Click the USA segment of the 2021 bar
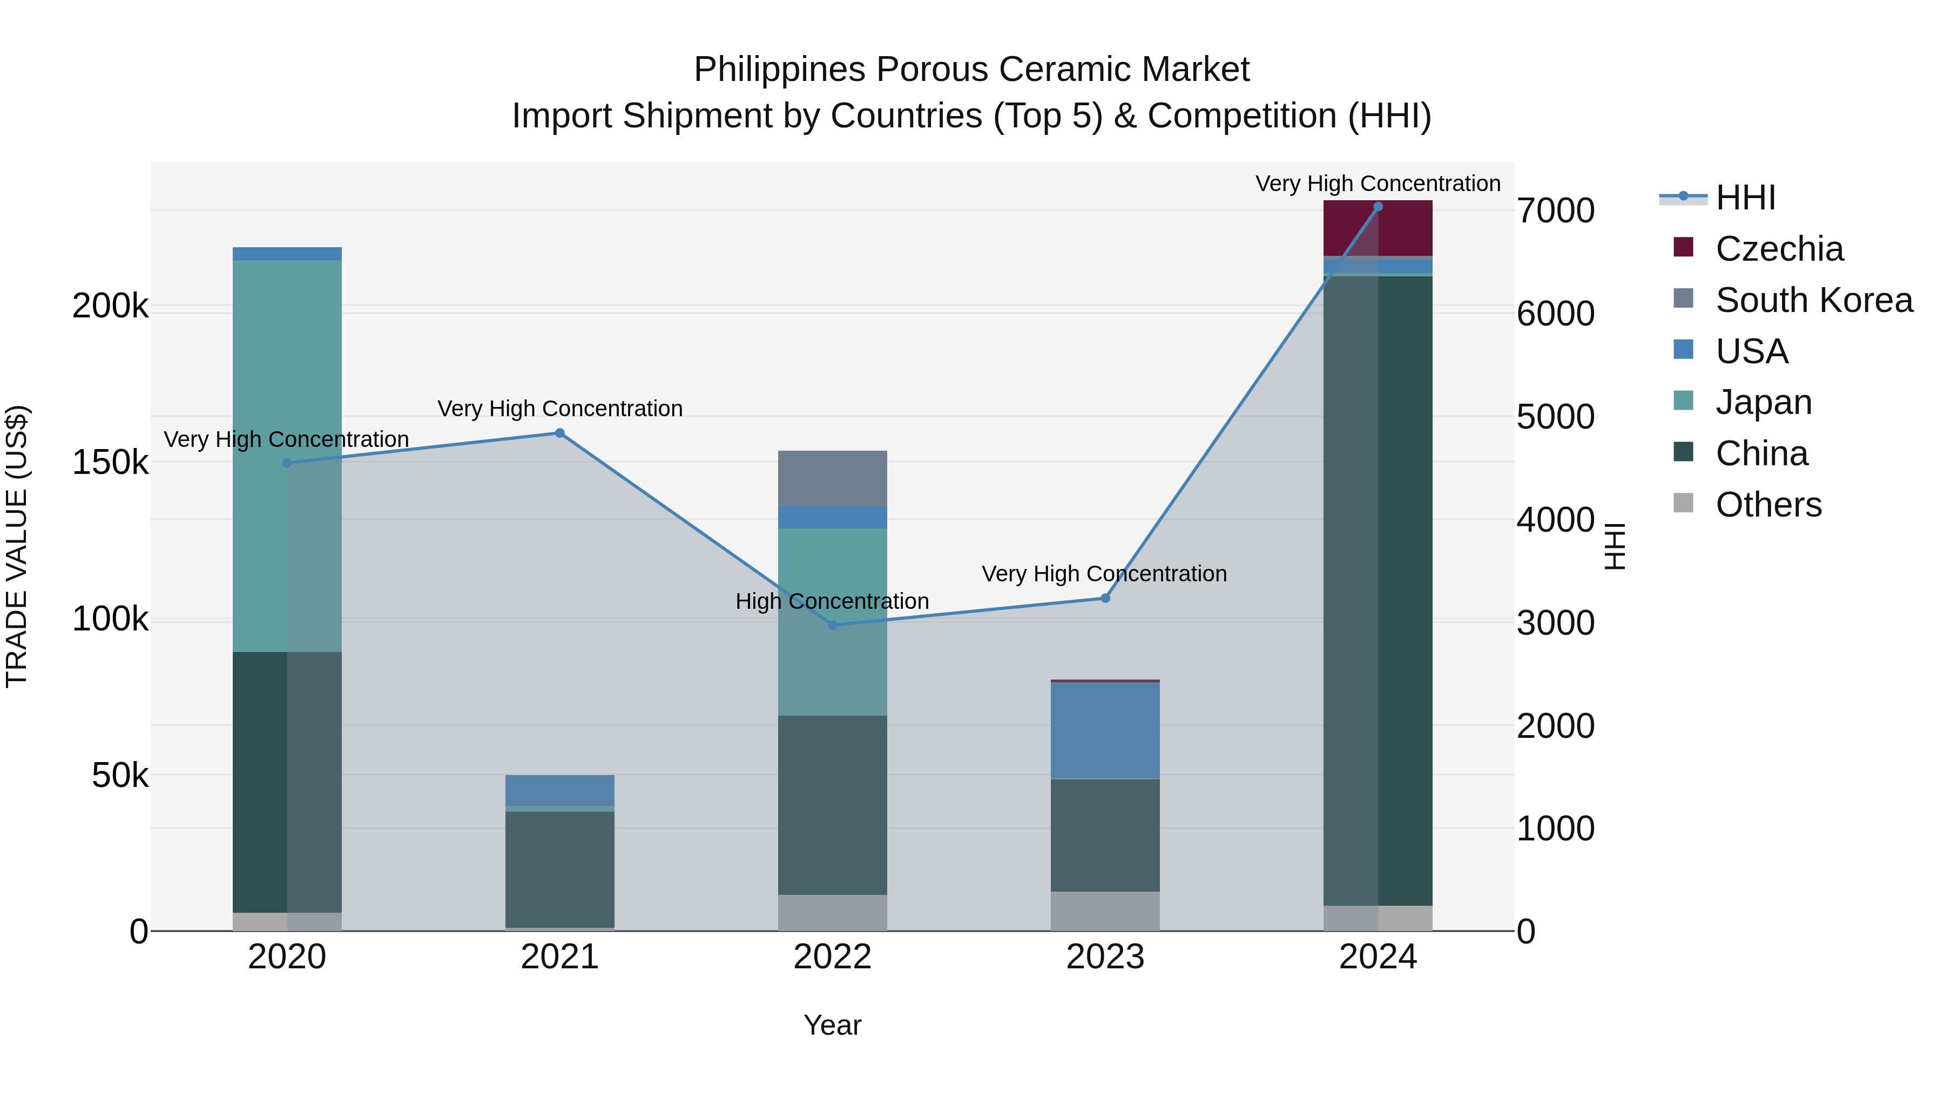Image resolution: width=1944 pixels, height=1093 pixels. coord(560,791)
